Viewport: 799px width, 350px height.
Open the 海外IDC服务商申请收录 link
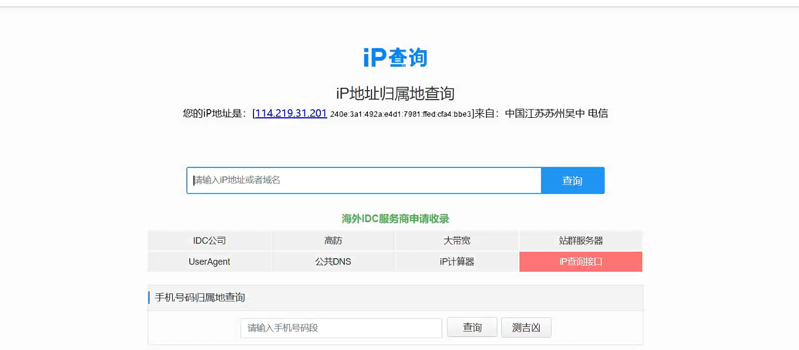click(395, 219)
